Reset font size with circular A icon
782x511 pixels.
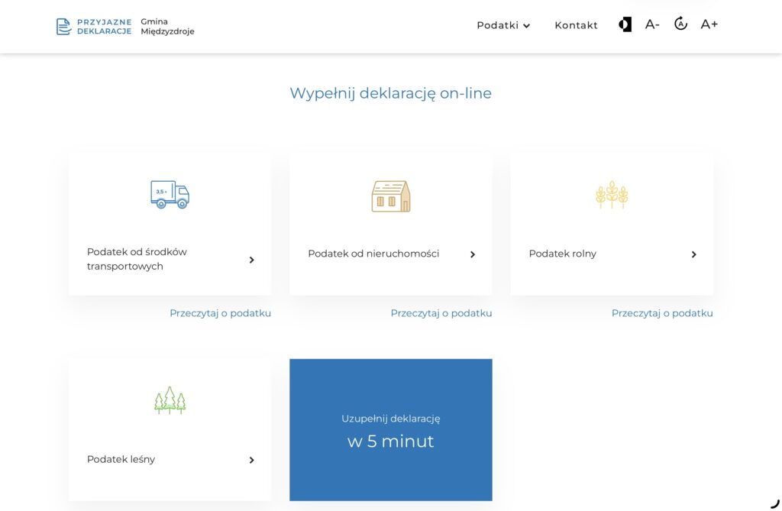680,24
